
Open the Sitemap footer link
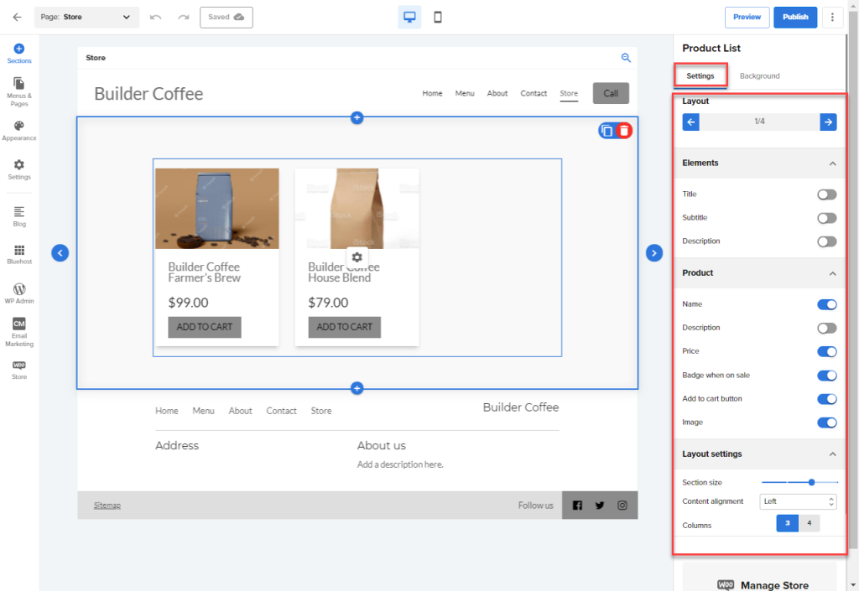(107, 505)
